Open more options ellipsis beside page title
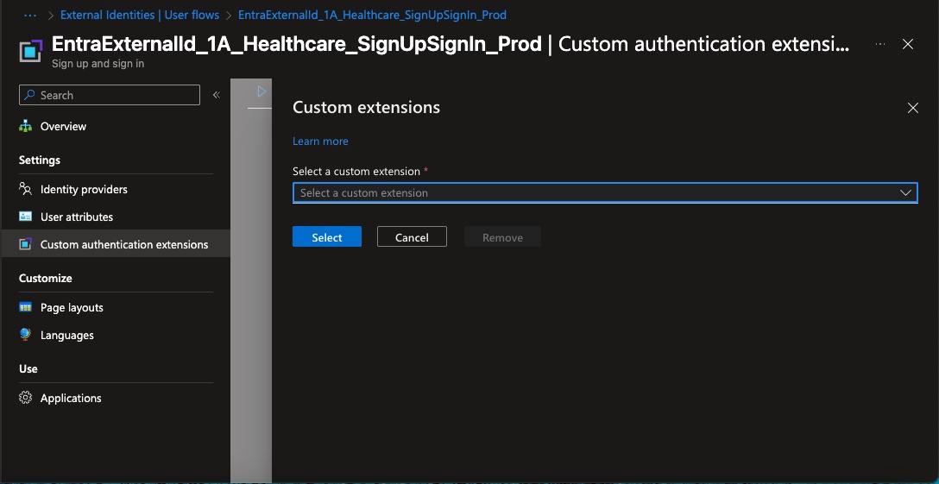The width and height of the screenshot is (939, 484). pos(879,44)
